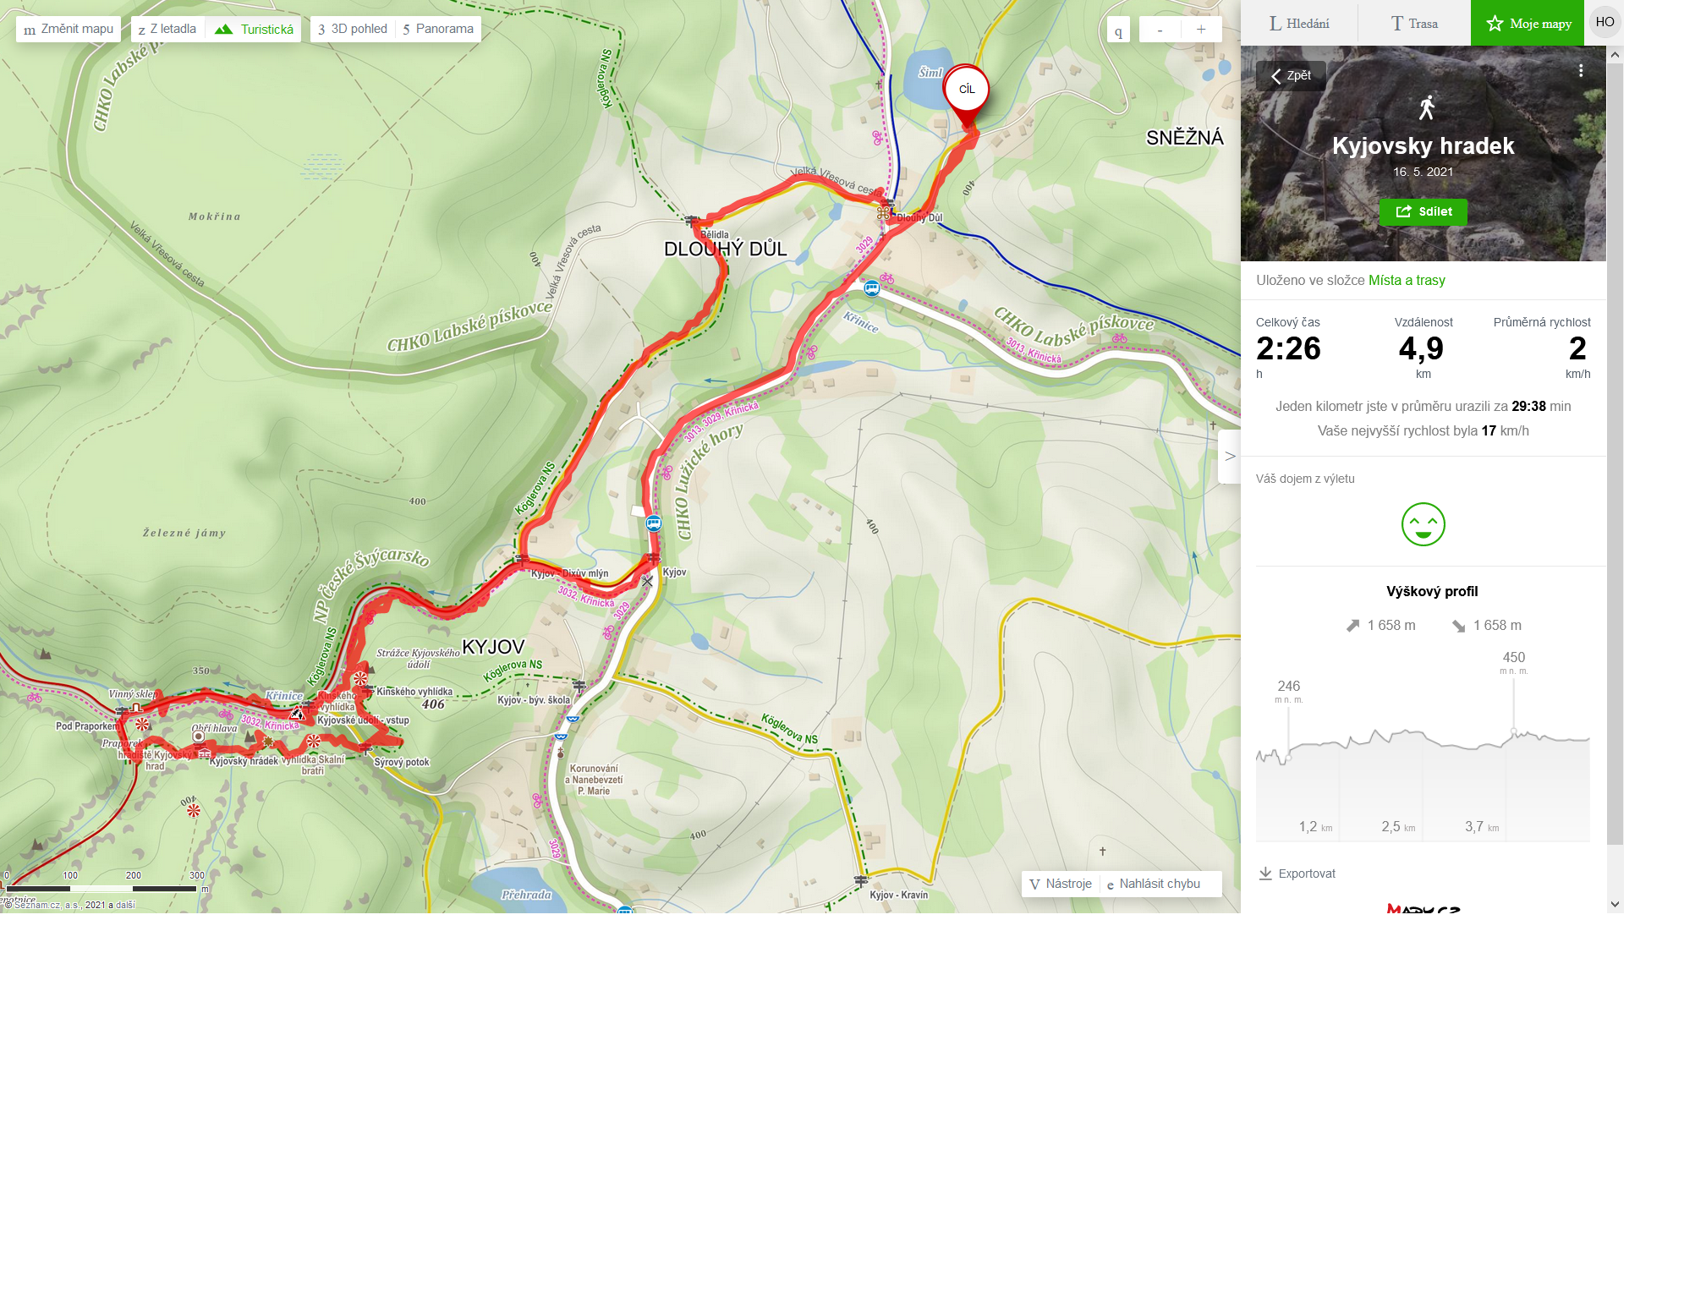
Task: Switch to the Hledání tab
Action: click(1299, 24)
